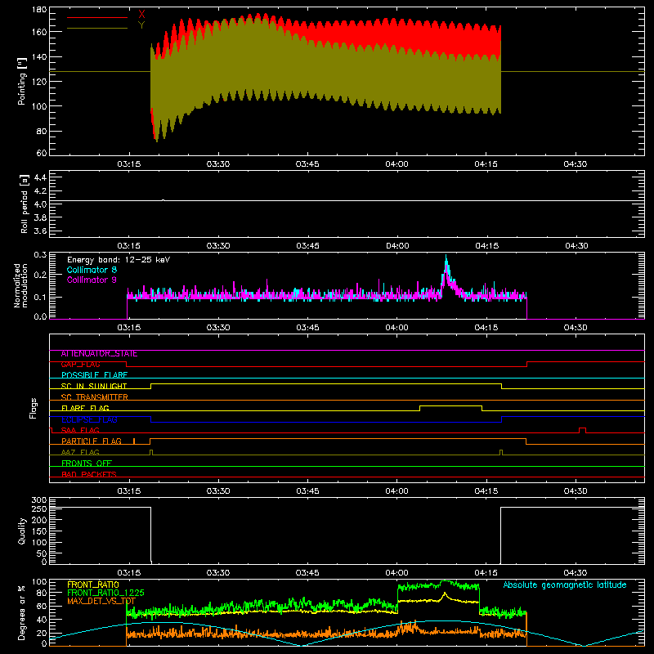Select the AAZ_FLAG label
The height and width of the screenshot is (654, 654).
[x=80, y=453]
